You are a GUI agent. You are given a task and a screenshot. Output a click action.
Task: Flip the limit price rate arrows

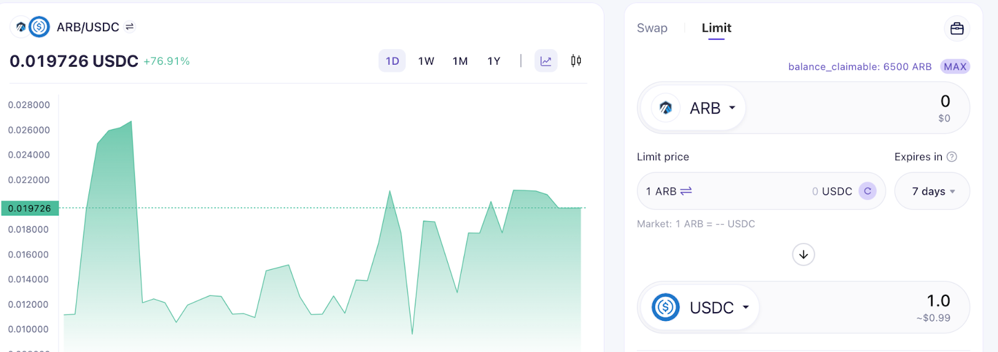click(686, 191)
